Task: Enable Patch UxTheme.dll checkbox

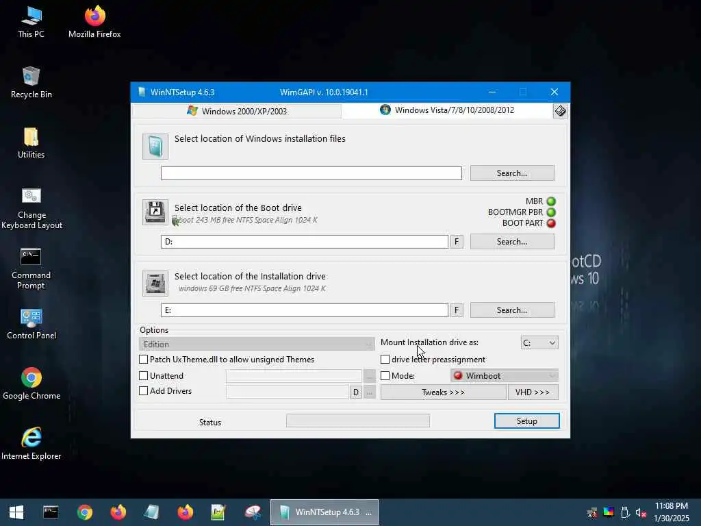Action: 144,359
